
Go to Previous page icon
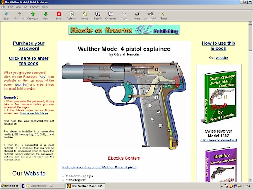[32, 16]
